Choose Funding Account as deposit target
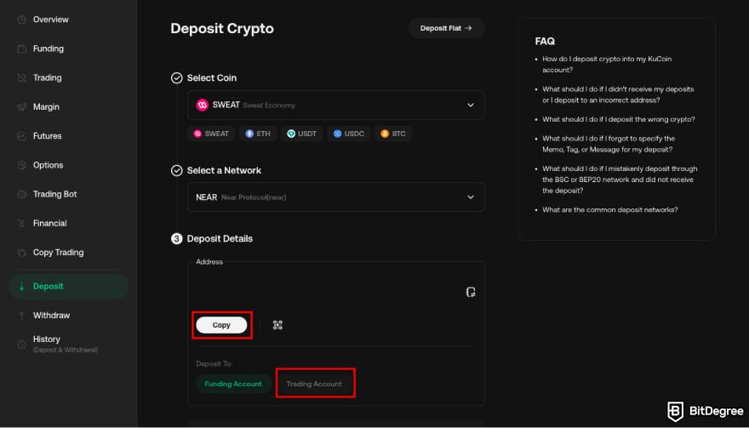 point(233,384)
